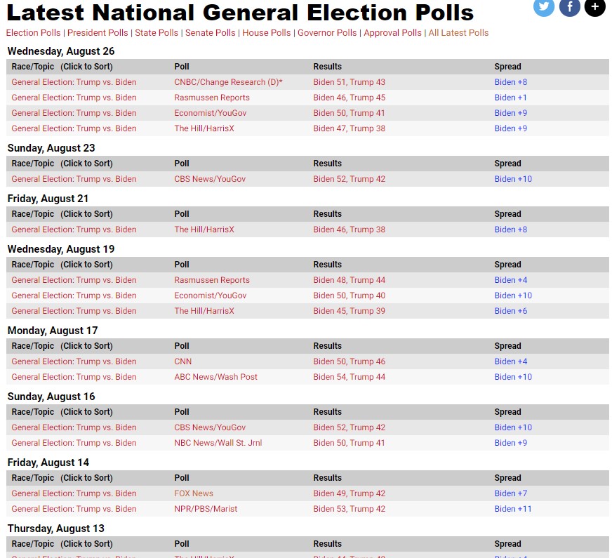Open the NPR/PBS/Marist poll link
The image size is (612, 558).
[x=206, y=509]
